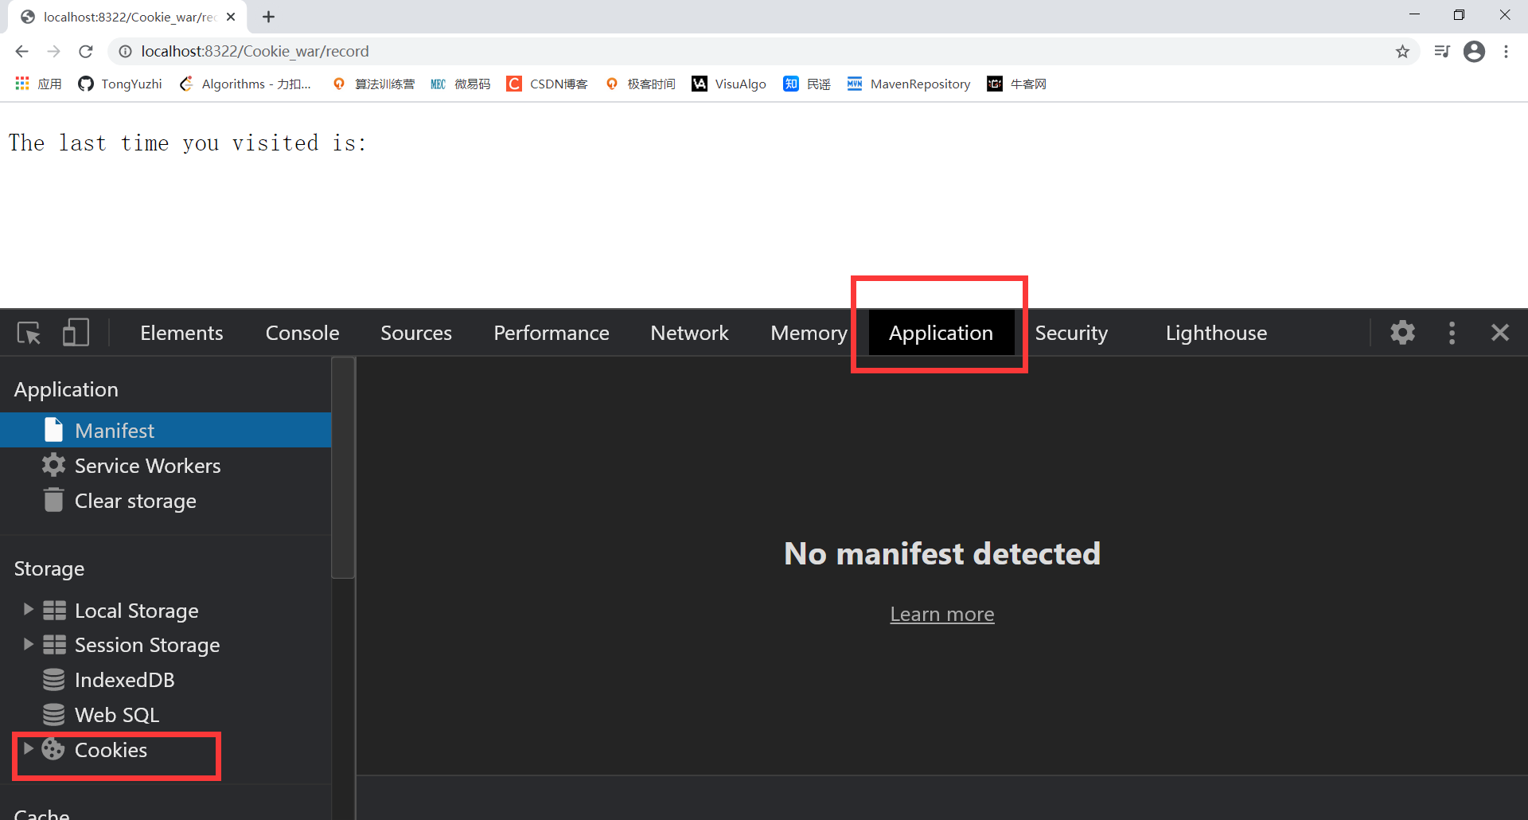This screenshot has width=1528, height=820.
Task: Click the Storage section heading
Action: pyautogui.click(x=49, y=568)
